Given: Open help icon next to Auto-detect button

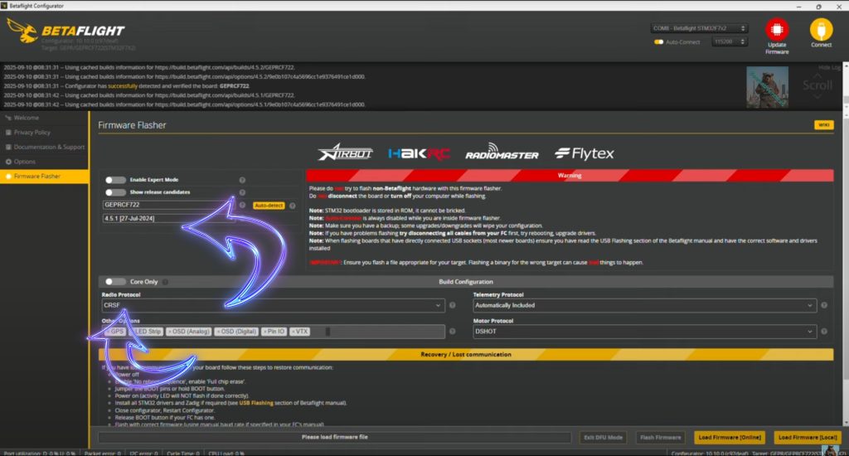Looking at the screenshot, I should pos(293,206).
